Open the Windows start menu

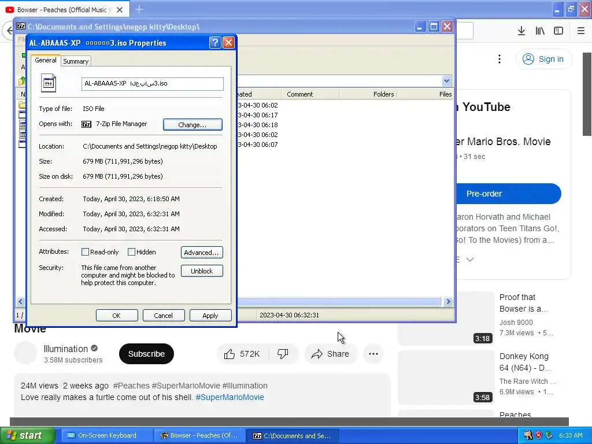pyautogui.click(x=28, y=435)
